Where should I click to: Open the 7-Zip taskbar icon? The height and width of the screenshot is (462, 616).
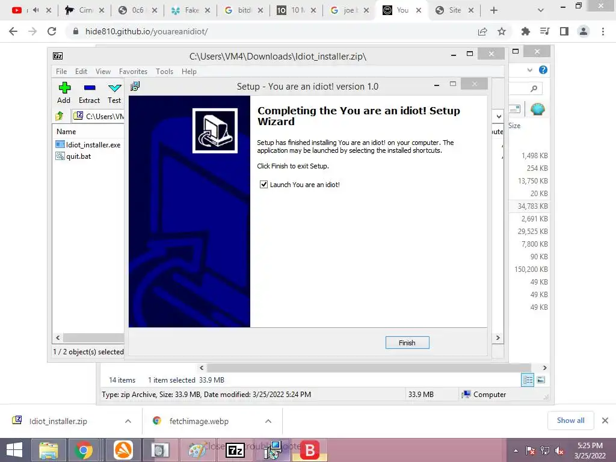pos(235,450)
